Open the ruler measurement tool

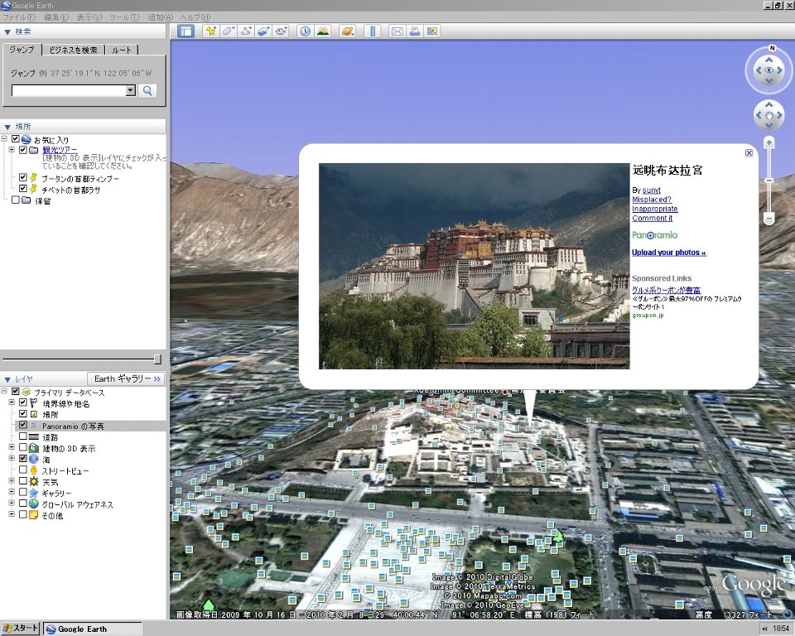tap(371, 31)
